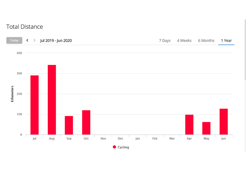246x172 pixels.
Task: Toggle the Cycling series legend label
Action: pos(123,147)
